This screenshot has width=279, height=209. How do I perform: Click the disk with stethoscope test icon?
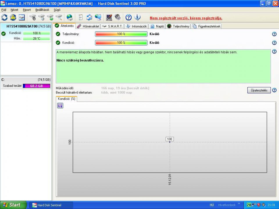pyautogui.click(x=33, y=17)
